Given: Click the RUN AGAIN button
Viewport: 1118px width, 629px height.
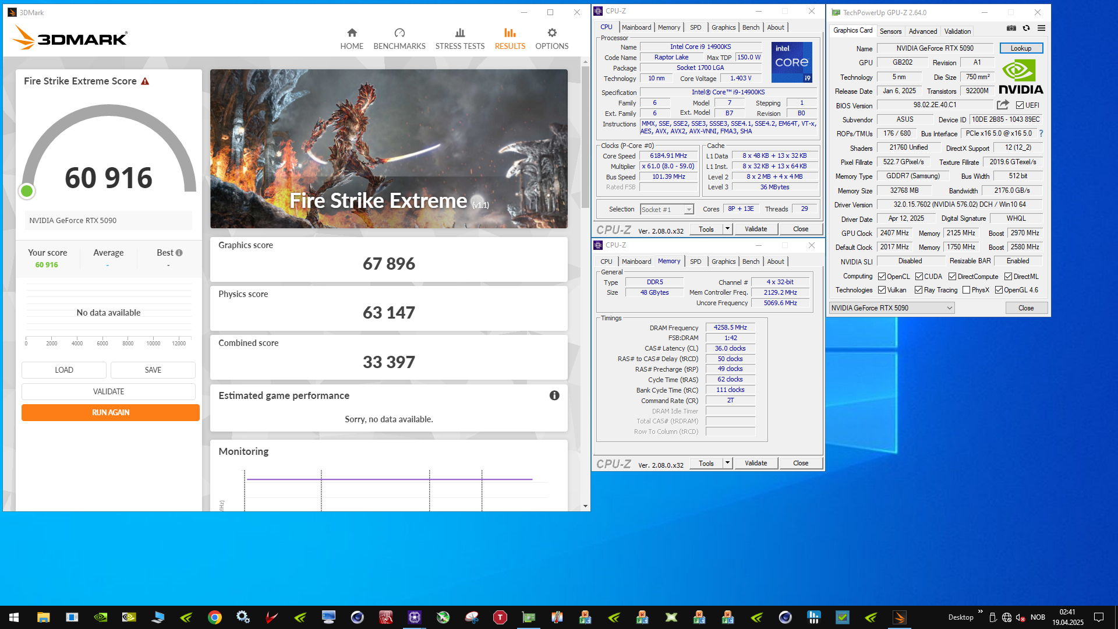Looking at the screenshot, I should coord(111,412).
